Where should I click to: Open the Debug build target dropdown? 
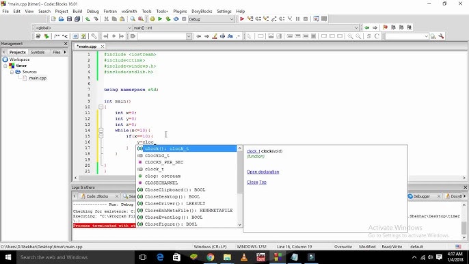211,19
